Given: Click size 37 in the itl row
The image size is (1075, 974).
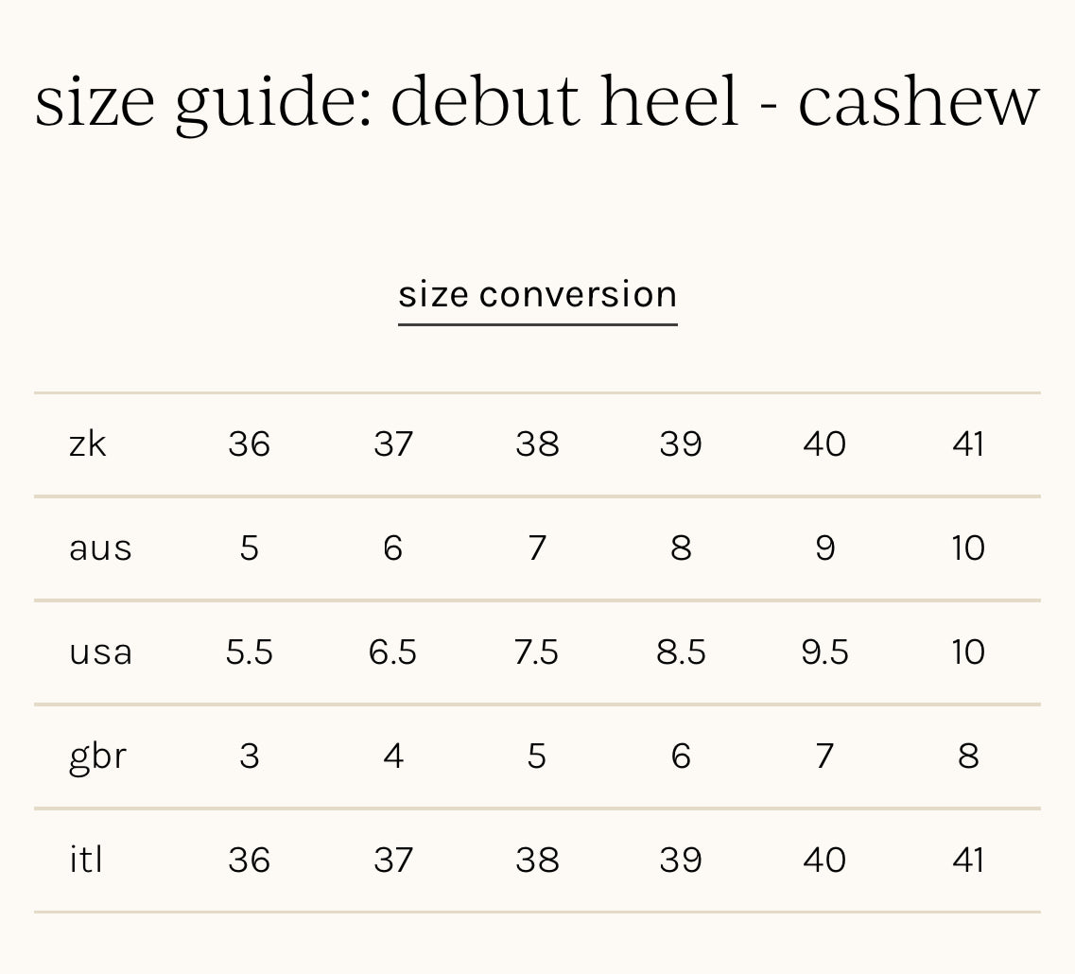Looking at the screenshot, I should 393,860.
